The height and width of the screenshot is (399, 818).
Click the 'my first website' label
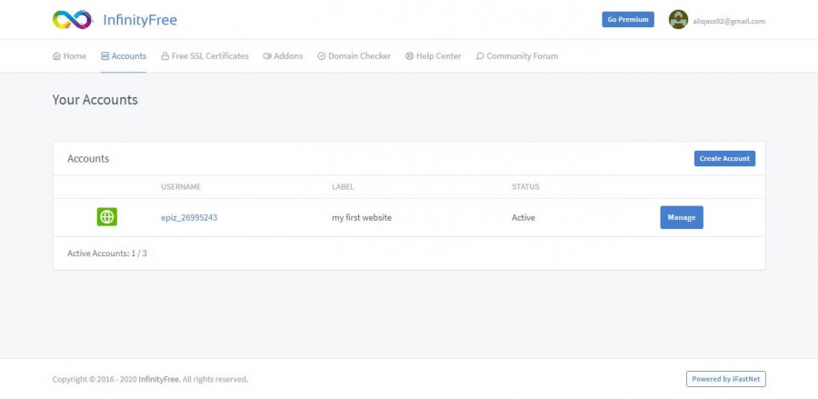362,217
